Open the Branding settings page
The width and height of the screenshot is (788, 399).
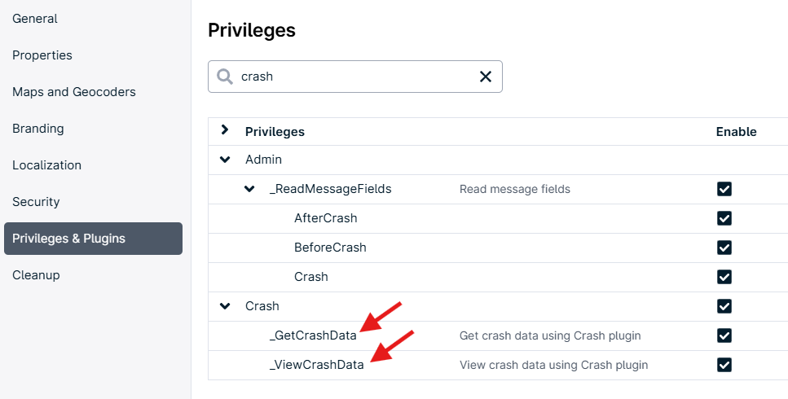(38, 129)
